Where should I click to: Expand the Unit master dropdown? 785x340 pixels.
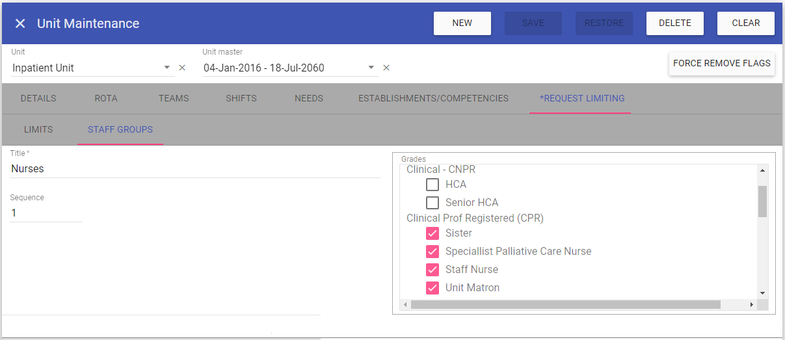[x=371, y=68]
